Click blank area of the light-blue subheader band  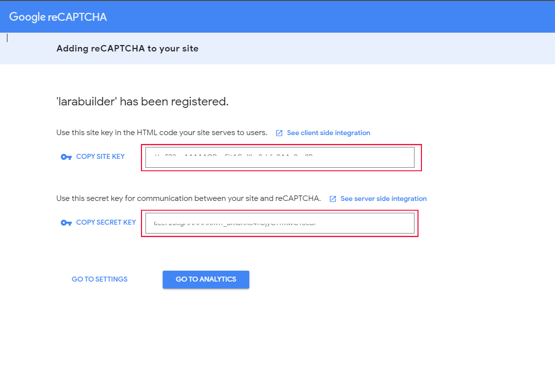371,48
